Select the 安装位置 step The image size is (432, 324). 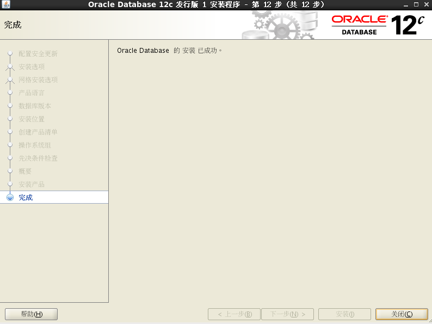[x=32, y=119]
